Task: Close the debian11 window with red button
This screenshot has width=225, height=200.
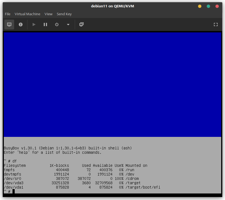Action: coord(217,6)
